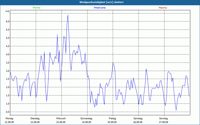The height and width of the screenshot is (125, 200).
Task: Click the 3,0 y-axis value
Action: (x=8, y=71)
